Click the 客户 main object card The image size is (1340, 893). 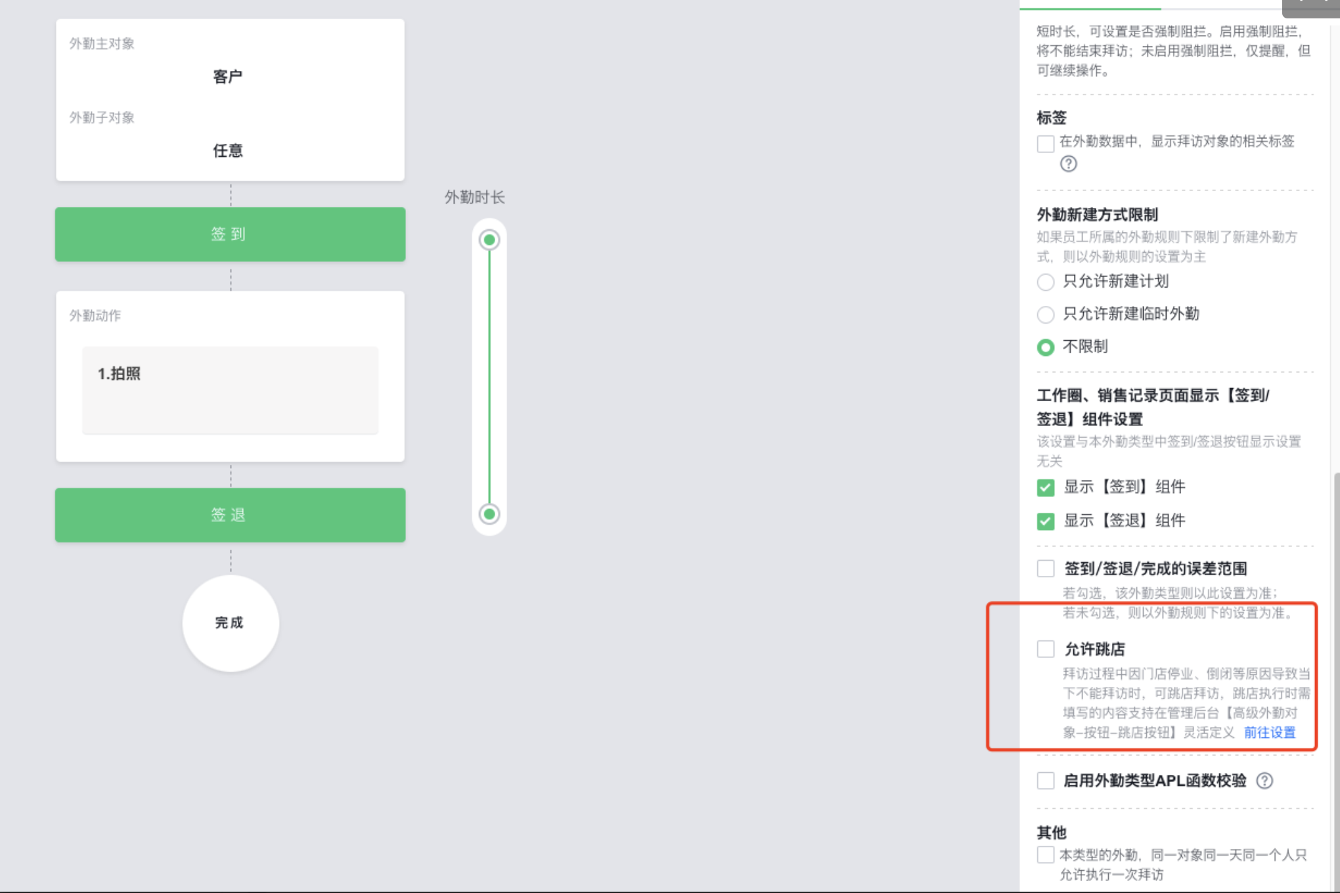click(230, 100)
